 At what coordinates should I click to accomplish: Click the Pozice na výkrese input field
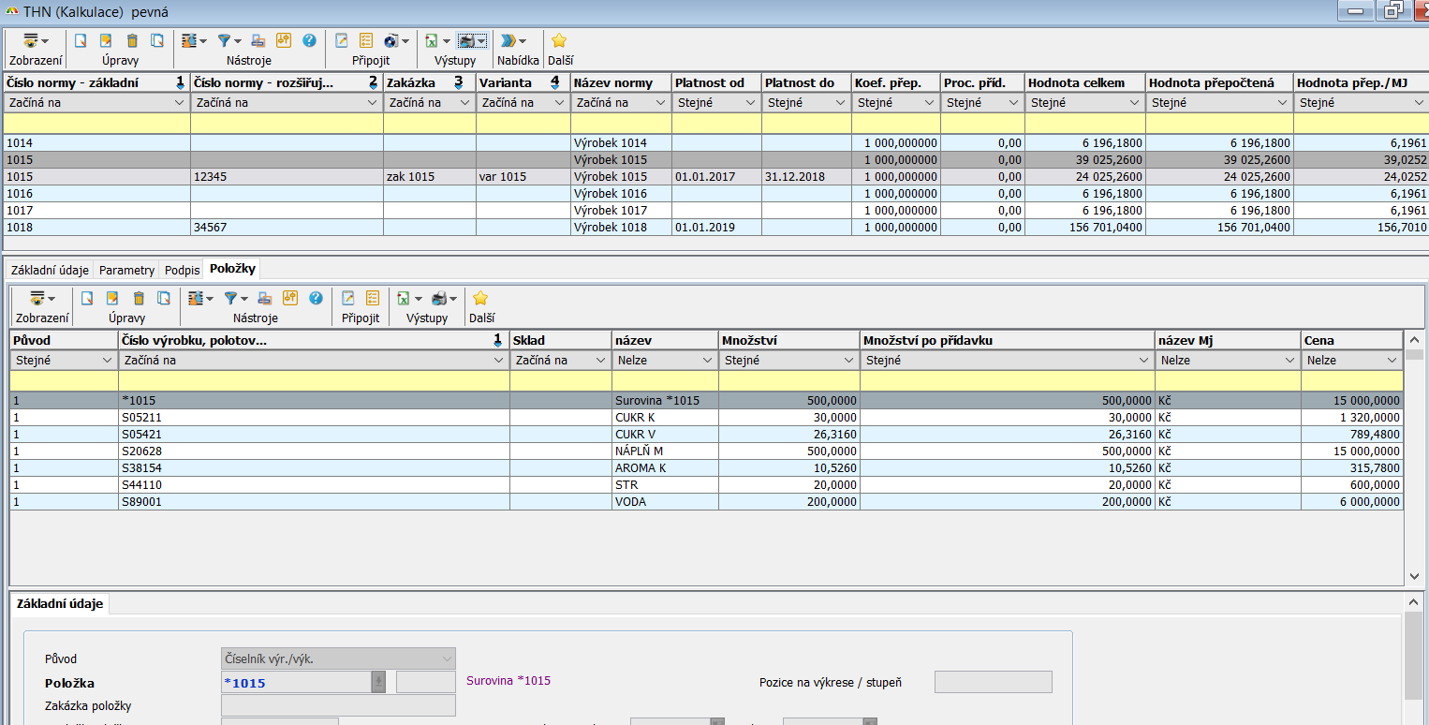pyautogui.click(x=993, y=682)
